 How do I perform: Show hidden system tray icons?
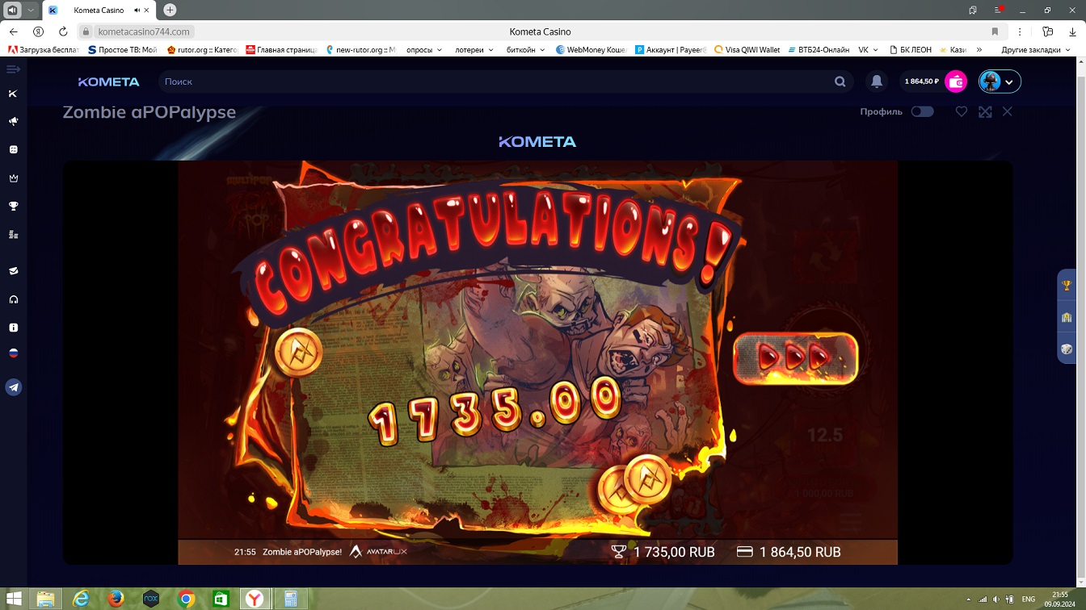click(968, 600)
